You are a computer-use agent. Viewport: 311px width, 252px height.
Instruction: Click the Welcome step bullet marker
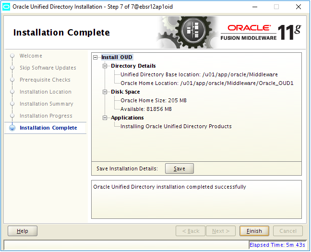click(12, 56)
